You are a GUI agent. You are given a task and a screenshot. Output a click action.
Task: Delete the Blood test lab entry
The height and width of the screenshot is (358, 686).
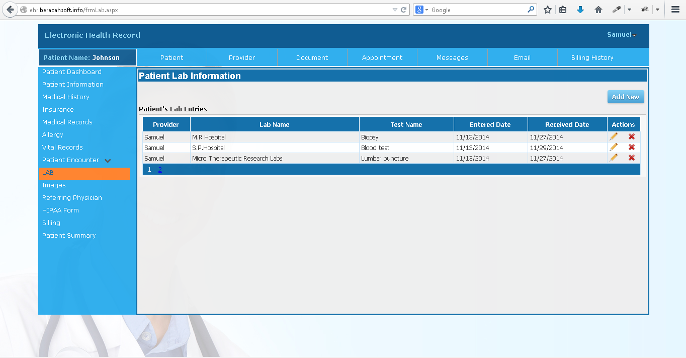click(x=632, y=147)
